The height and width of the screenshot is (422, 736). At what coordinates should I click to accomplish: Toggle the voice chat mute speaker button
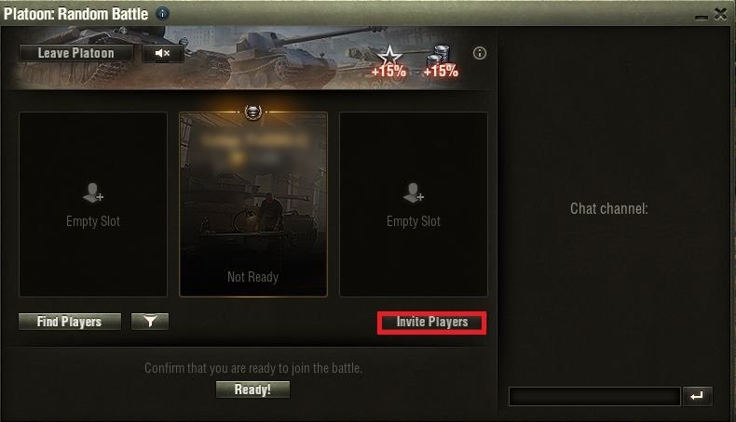coord(162,53)
